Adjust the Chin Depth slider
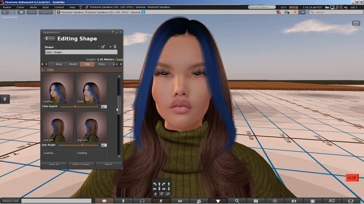Screen dimensions: 364x204 coord(80,107)
